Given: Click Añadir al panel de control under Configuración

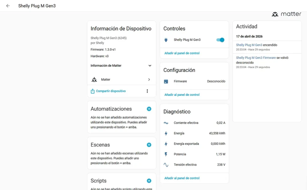Looking at the screenshot, I should click(x=182, y=95).
